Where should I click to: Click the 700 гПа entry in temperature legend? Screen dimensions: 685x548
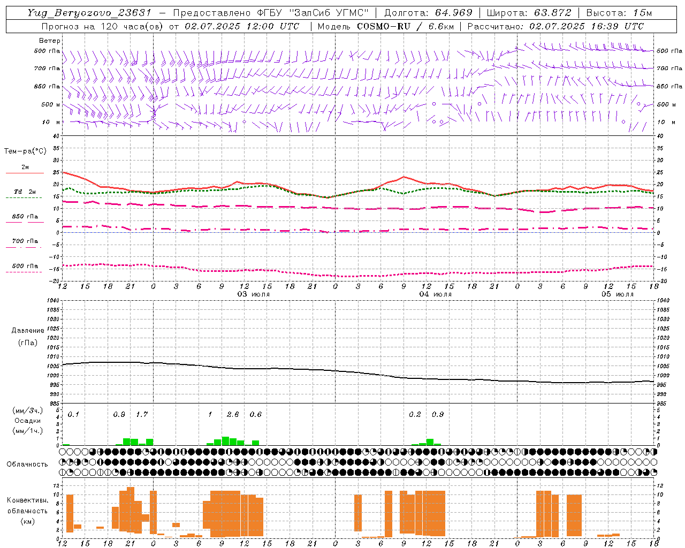25,241
